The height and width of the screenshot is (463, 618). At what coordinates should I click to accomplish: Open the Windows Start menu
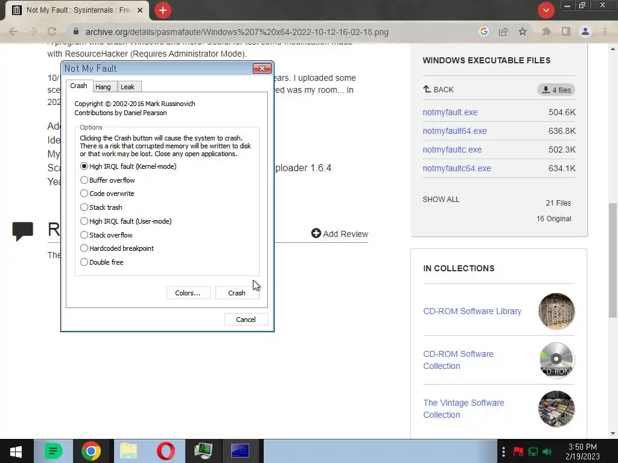point(16,451)
